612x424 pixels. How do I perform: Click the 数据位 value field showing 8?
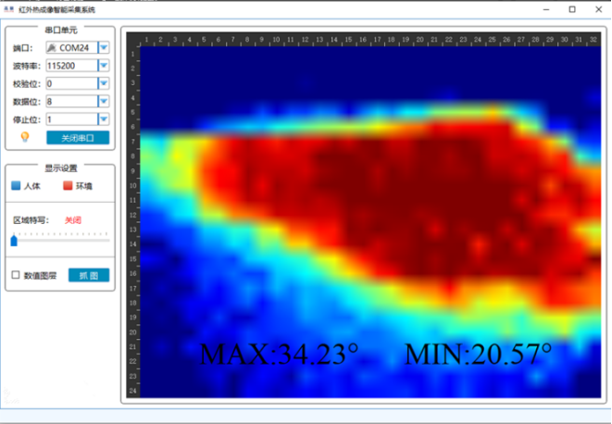pos(70,102)
